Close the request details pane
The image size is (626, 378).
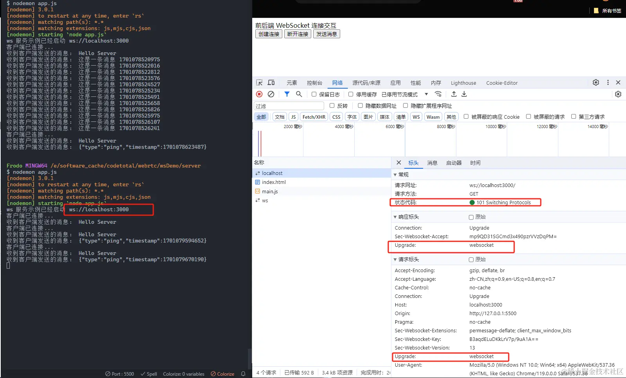point(398,162)
